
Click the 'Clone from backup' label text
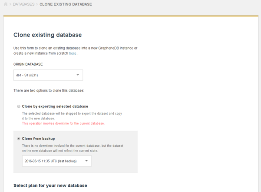pyautogui.click(x=38, y=139)
